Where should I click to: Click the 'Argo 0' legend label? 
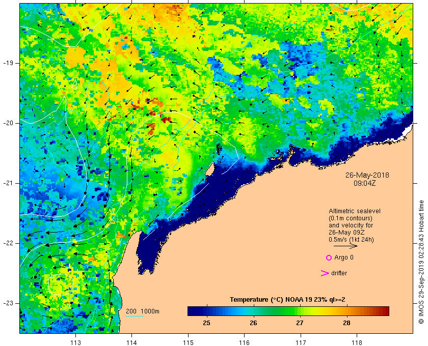click(x=344, y=257)
